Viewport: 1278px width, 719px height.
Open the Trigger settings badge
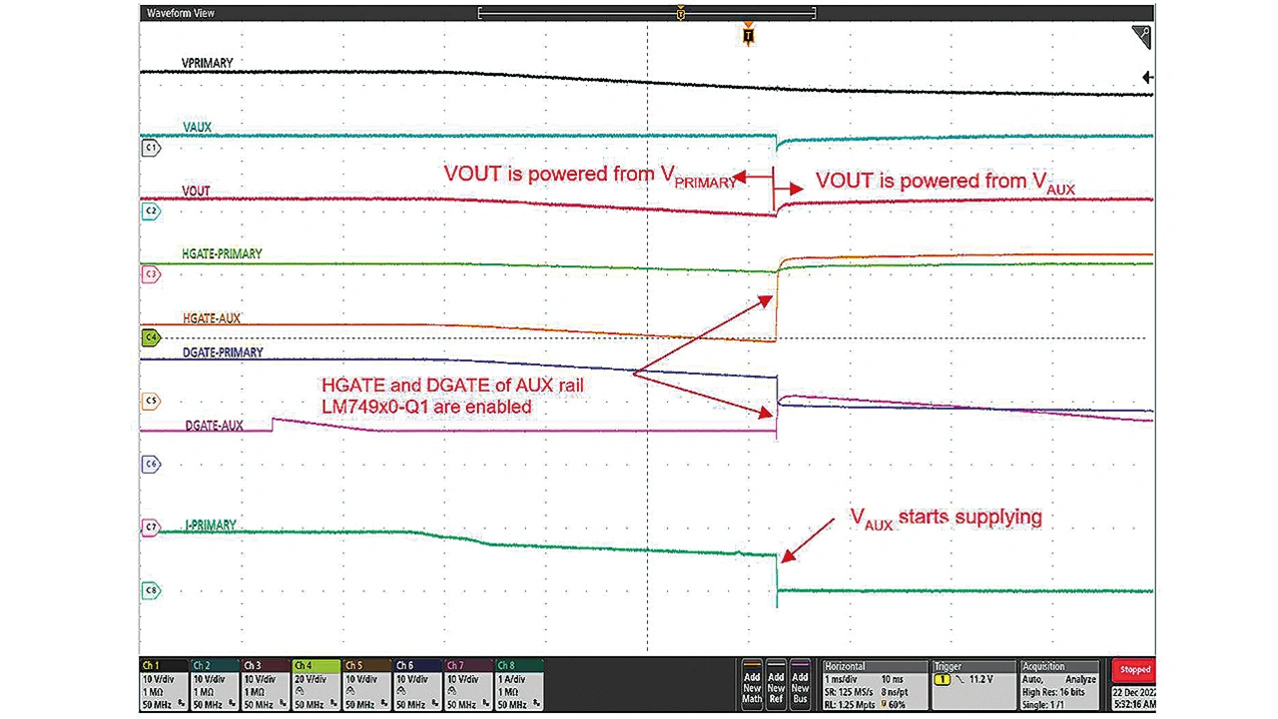(x=970, y=684)
